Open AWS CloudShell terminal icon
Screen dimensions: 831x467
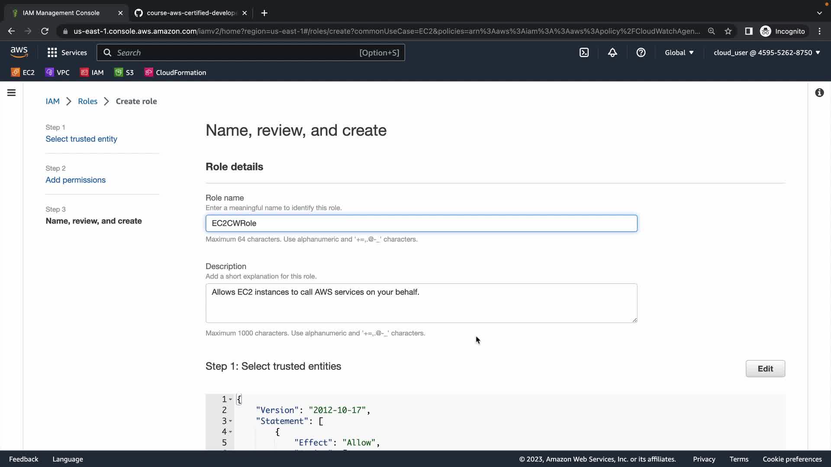[584, 53]
